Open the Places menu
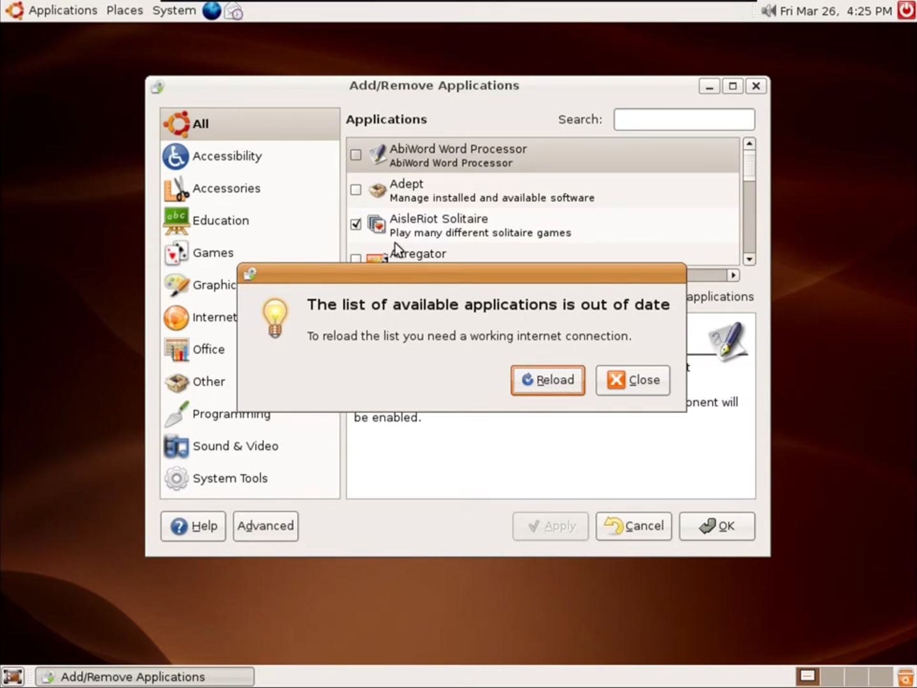This screenshot has width=917, height=688. 124,11
